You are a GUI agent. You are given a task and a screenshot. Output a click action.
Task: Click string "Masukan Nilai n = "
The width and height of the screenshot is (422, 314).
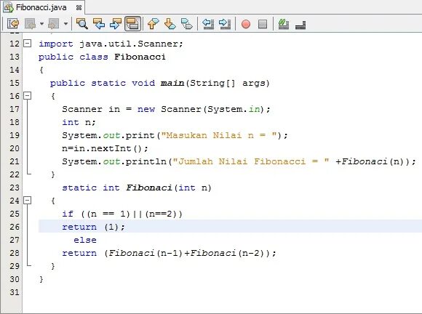(x=219, y=135)
